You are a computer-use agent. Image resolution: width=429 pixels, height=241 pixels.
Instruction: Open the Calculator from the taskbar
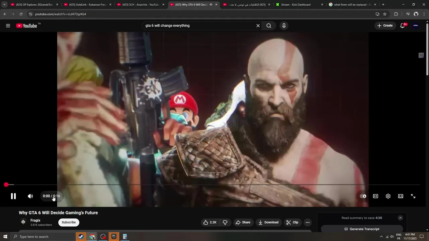tap(125, 237)
